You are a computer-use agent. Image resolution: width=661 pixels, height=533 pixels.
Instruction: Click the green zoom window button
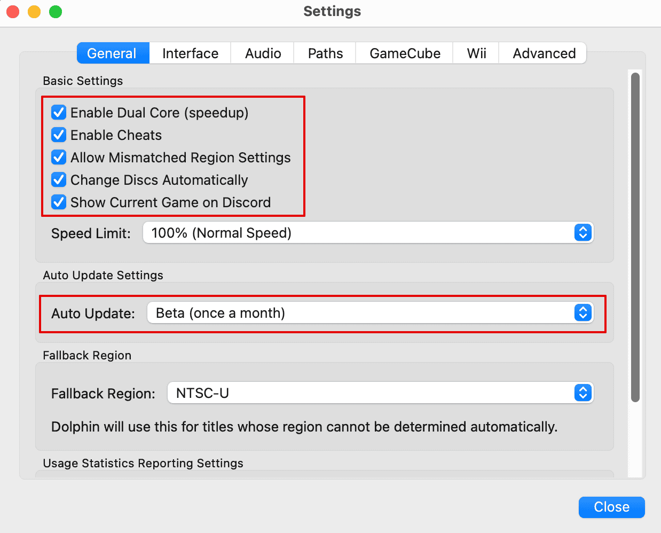point(56,12)
